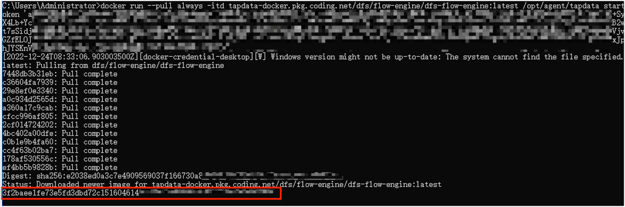
Task: Click the docker-credential-desktop warning line
Action: click(x=312, y=57)
